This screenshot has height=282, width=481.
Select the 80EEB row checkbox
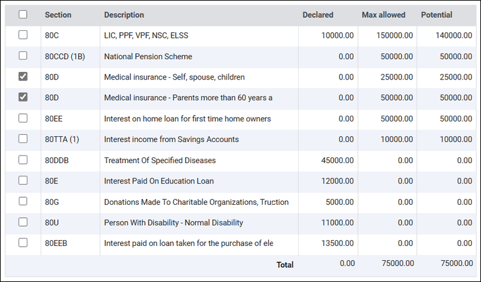(x=23, y=243)
